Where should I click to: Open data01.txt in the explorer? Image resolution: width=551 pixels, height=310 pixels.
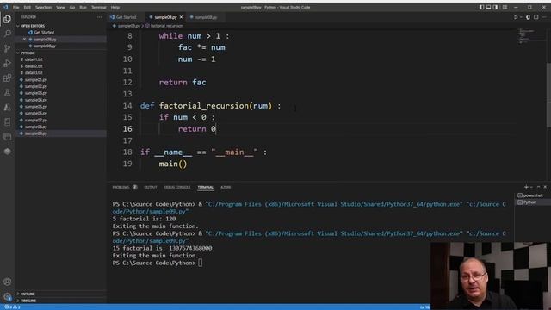(34, 59)
